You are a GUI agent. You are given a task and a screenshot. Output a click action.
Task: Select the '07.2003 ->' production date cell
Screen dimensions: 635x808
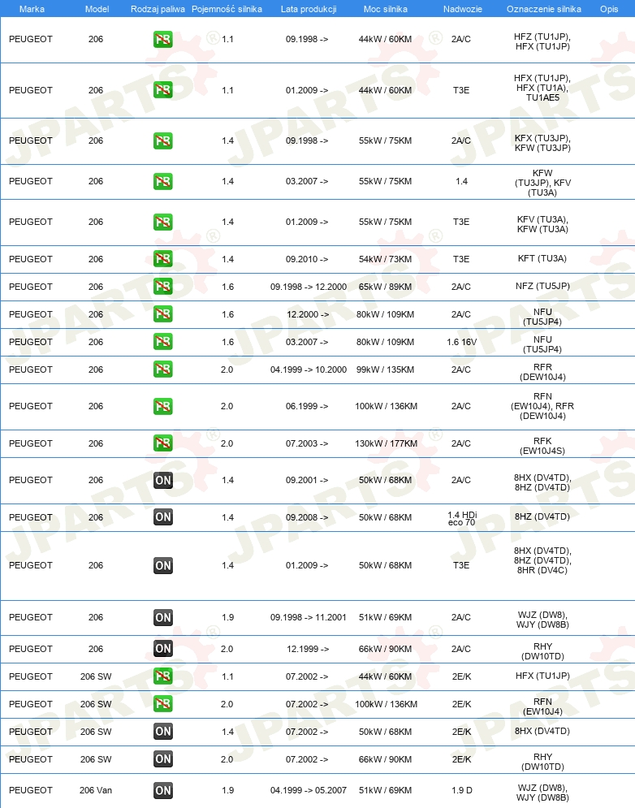(307, 443)
